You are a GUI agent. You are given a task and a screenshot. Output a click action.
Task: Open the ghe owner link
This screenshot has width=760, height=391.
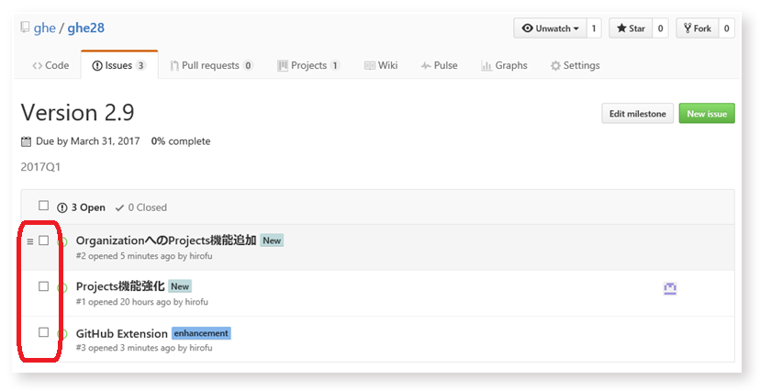(45, 28)
